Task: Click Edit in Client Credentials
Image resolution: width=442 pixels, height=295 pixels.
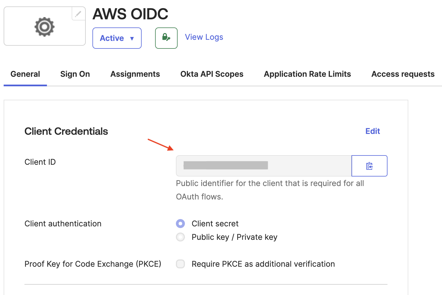Action: (x=372, y=131)
